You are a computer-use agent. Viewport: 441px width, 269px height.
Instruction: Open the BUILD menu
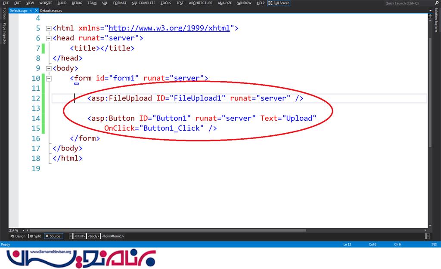tap(62, 3)
